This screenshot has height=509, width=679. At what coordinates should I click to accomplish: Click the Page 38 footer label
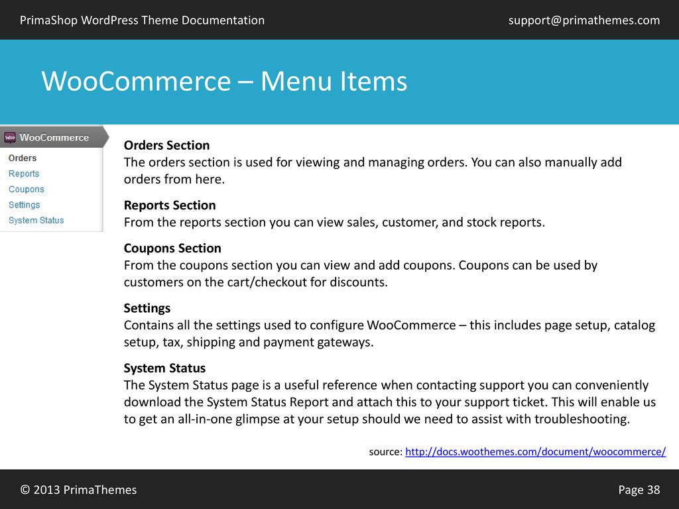coord(639,490)
